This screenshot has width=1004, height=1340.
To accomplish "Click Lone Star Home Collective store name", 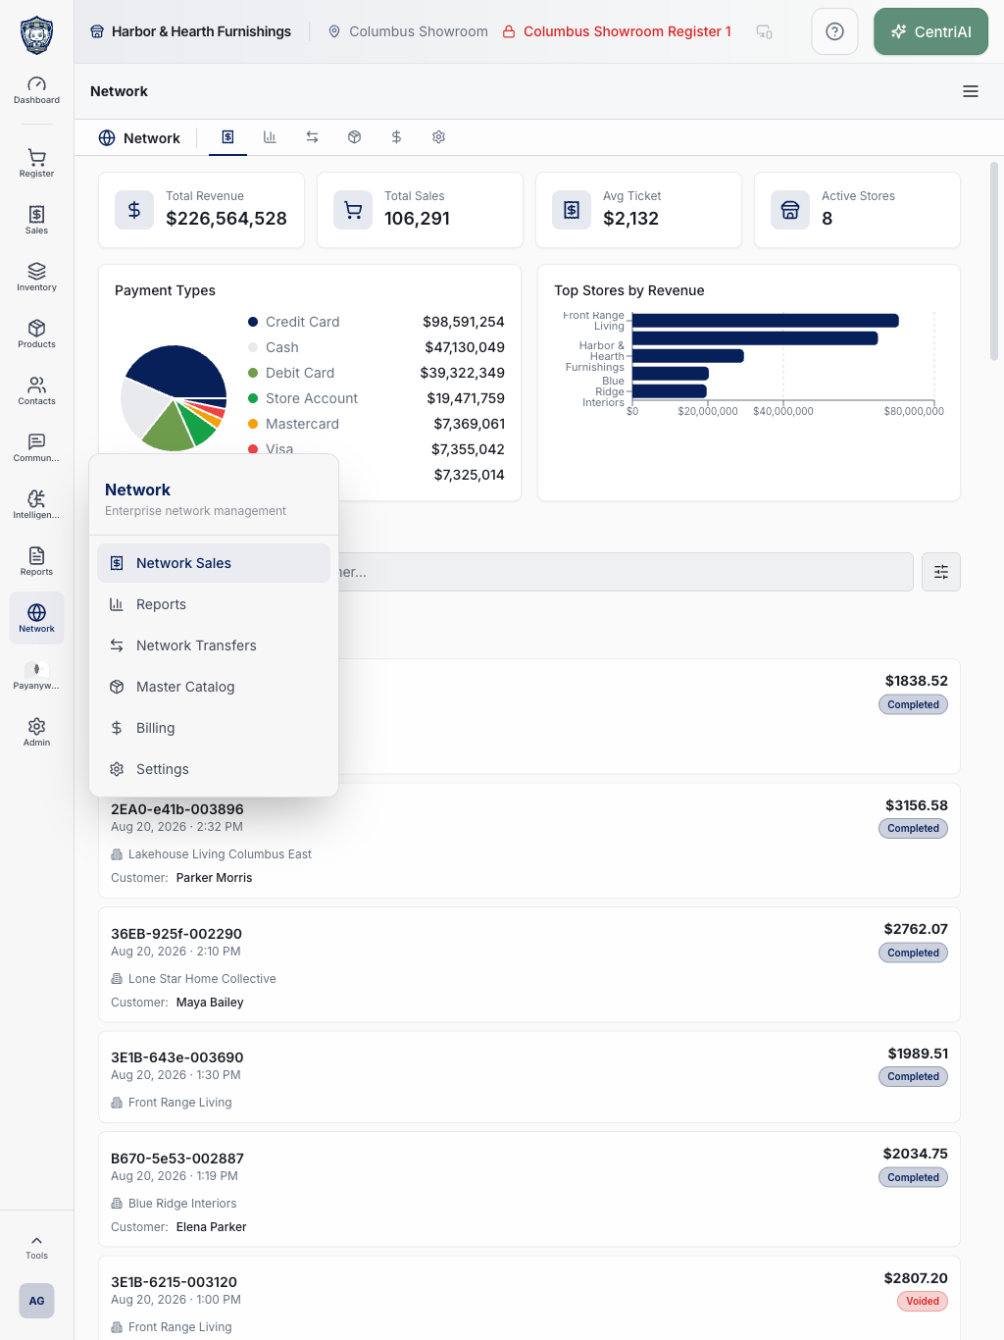I will 202,979.
